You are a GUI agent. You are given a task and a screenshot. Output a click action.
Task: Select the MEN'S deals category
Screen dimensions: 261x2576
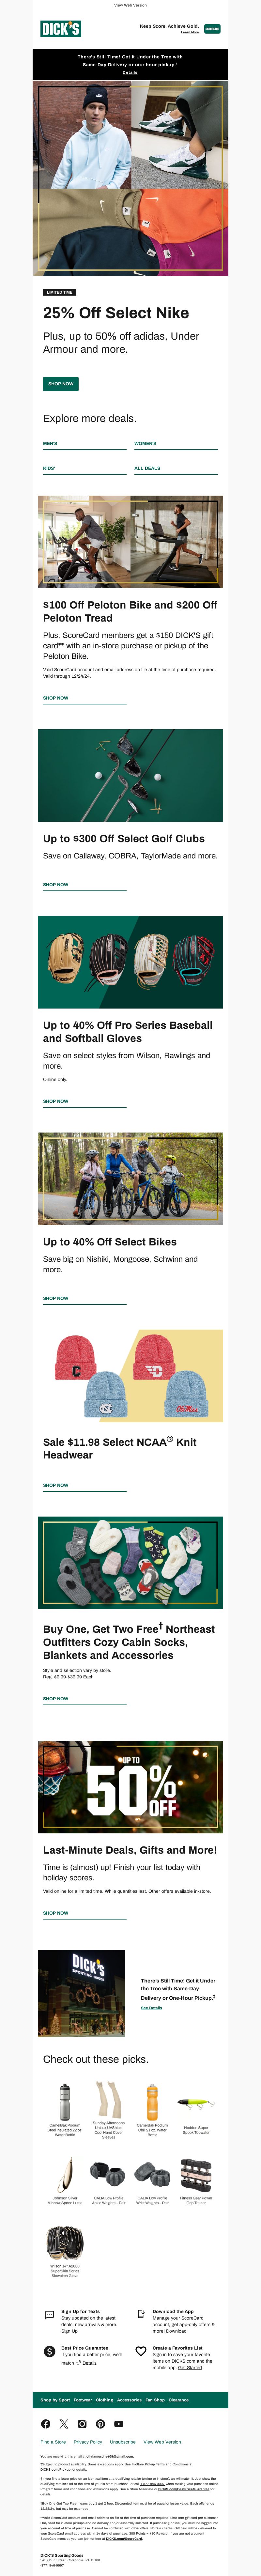coord(50,443)
